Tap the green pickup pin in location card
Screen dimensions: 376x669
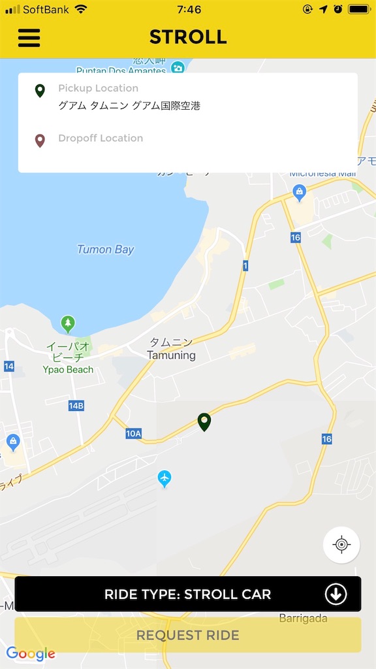tap(40, 90)
